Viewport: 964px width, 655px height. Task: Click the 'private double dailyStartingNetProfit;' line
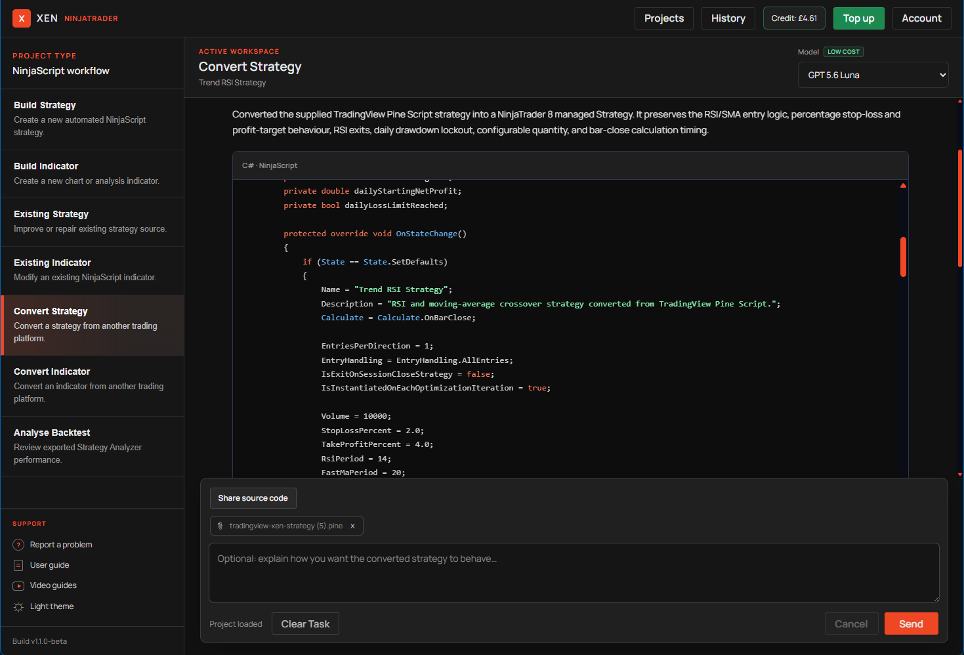(373, 191)
